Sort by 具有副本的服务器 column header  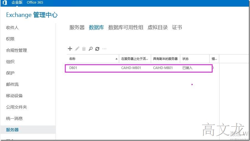click(x=165, y=59)
